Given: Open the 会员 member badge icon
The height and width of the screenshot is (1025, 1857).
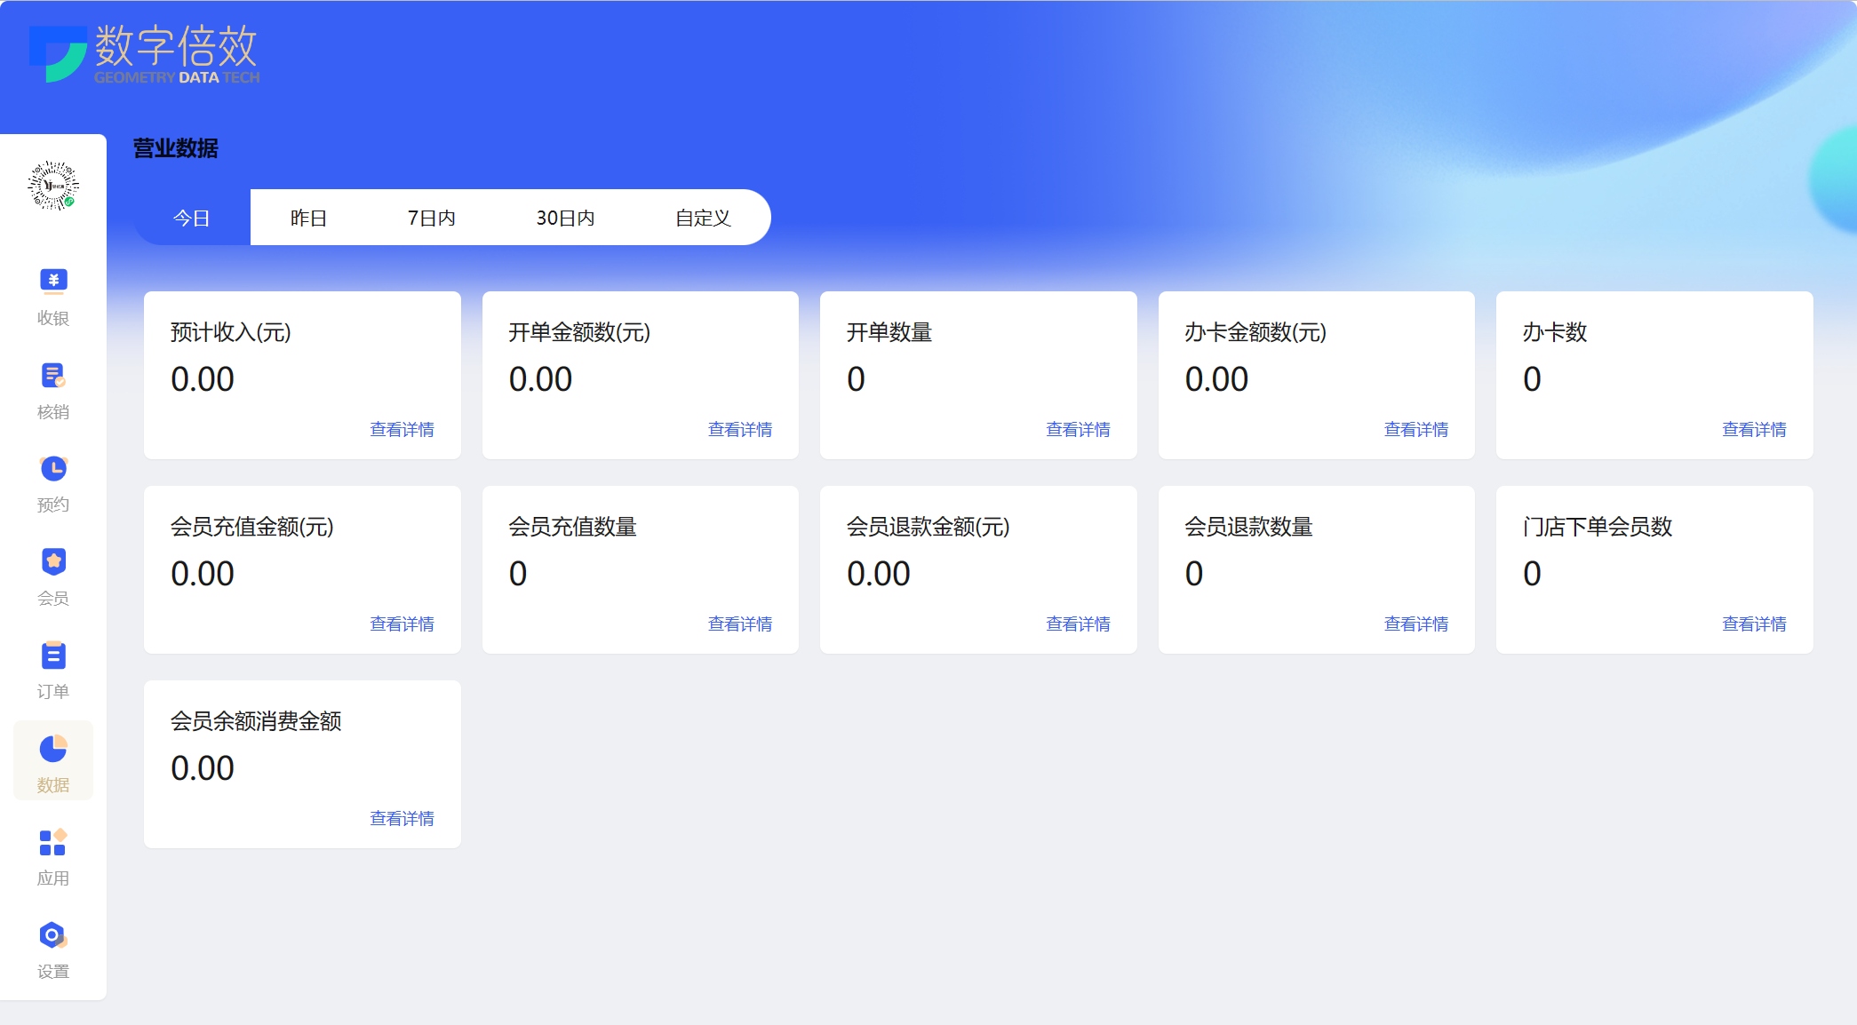Looking at the screenshot, I should pyautogui.click(x=53, y=561).
